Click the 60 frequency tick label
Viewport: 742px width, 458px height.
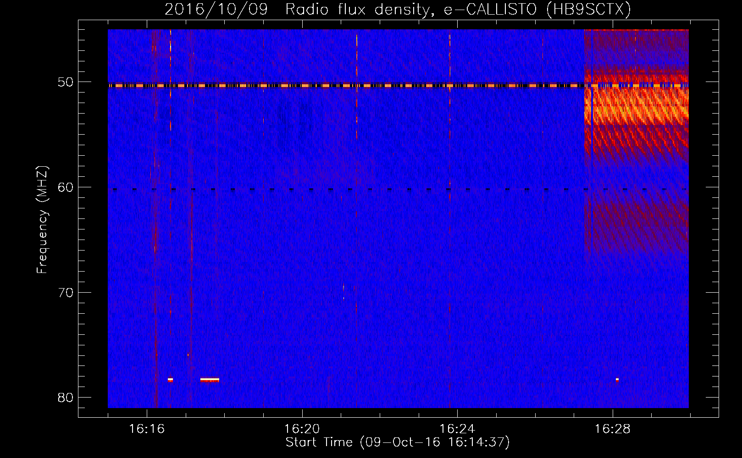click(66, 187)
